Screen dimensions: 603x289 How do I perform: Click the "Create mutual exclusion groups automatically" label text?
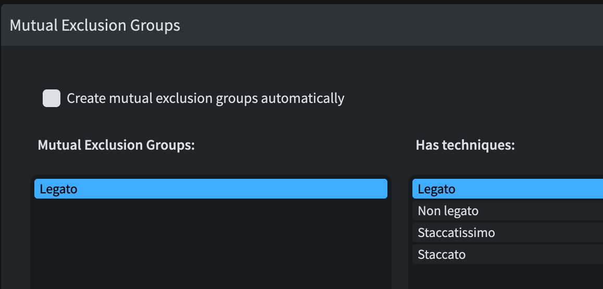(x=205, y=98)
